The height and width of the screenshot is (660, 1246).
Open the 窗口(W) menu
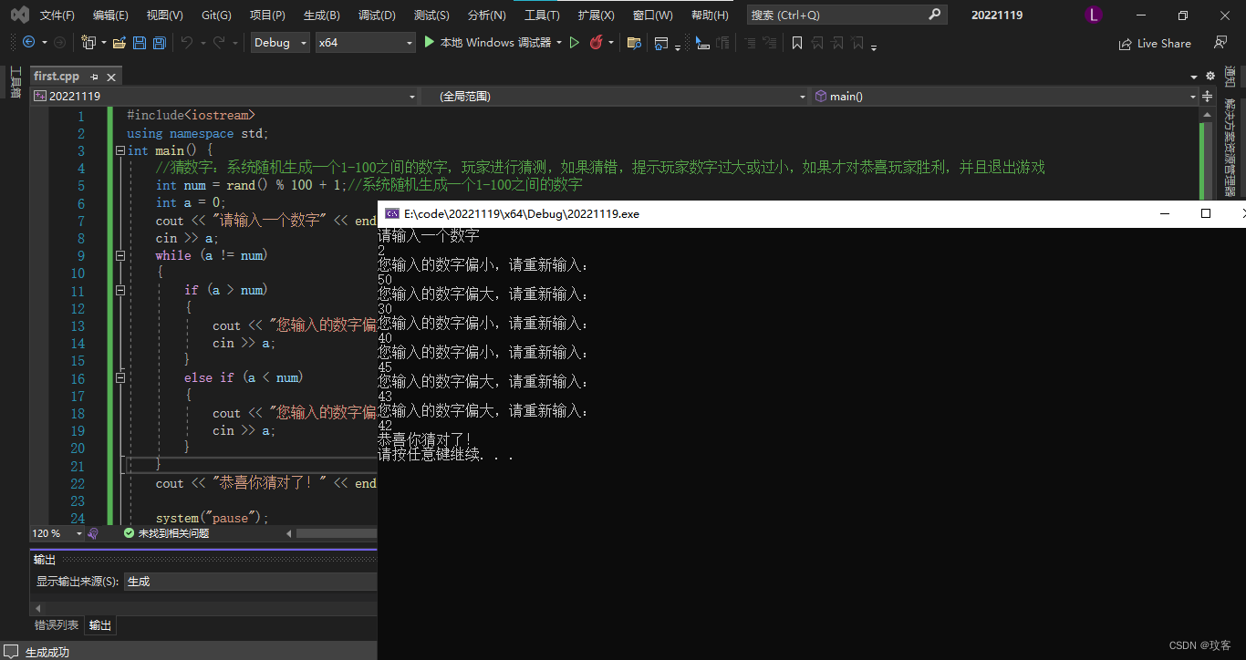pyautogui.click(x=652, y=15)
